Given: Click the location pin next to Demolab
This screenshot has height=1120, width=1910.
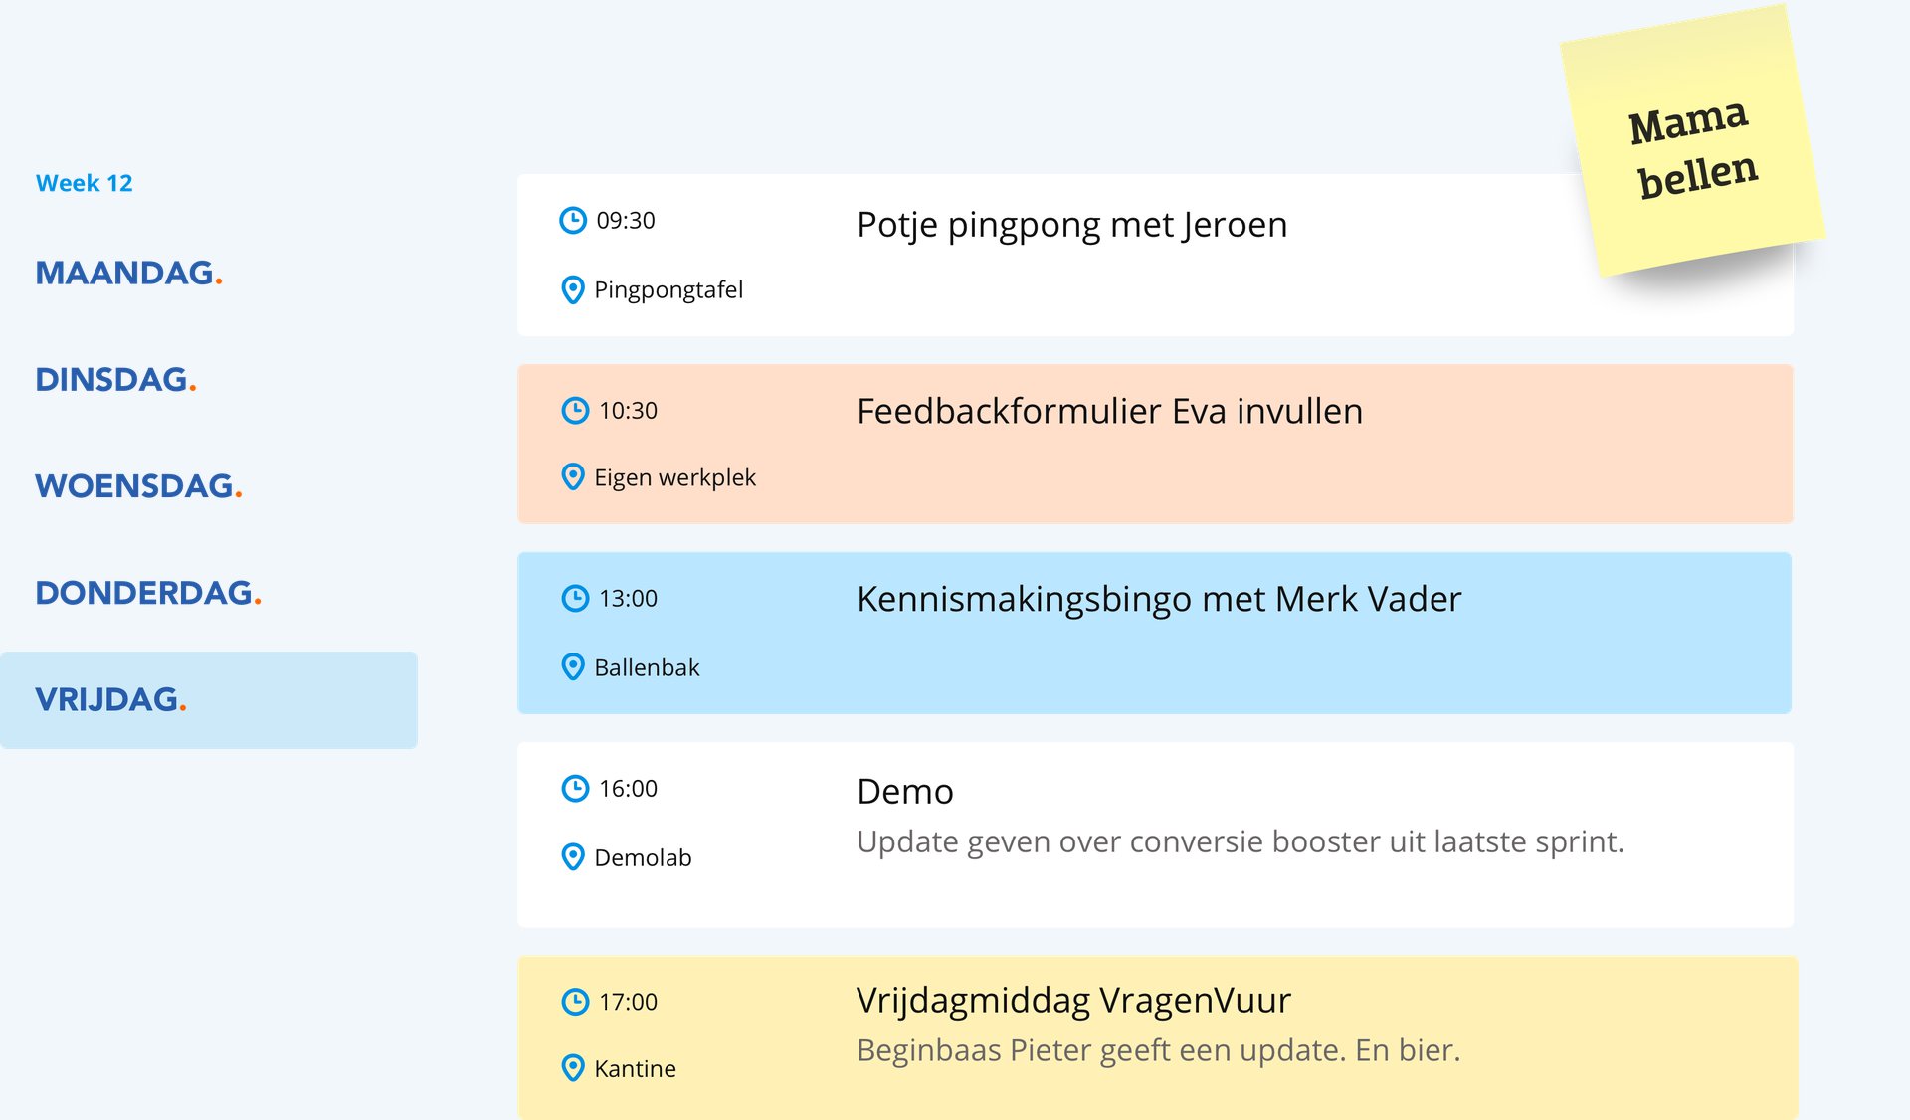Looking at the screenshot, I should click(x=573, y=856).
